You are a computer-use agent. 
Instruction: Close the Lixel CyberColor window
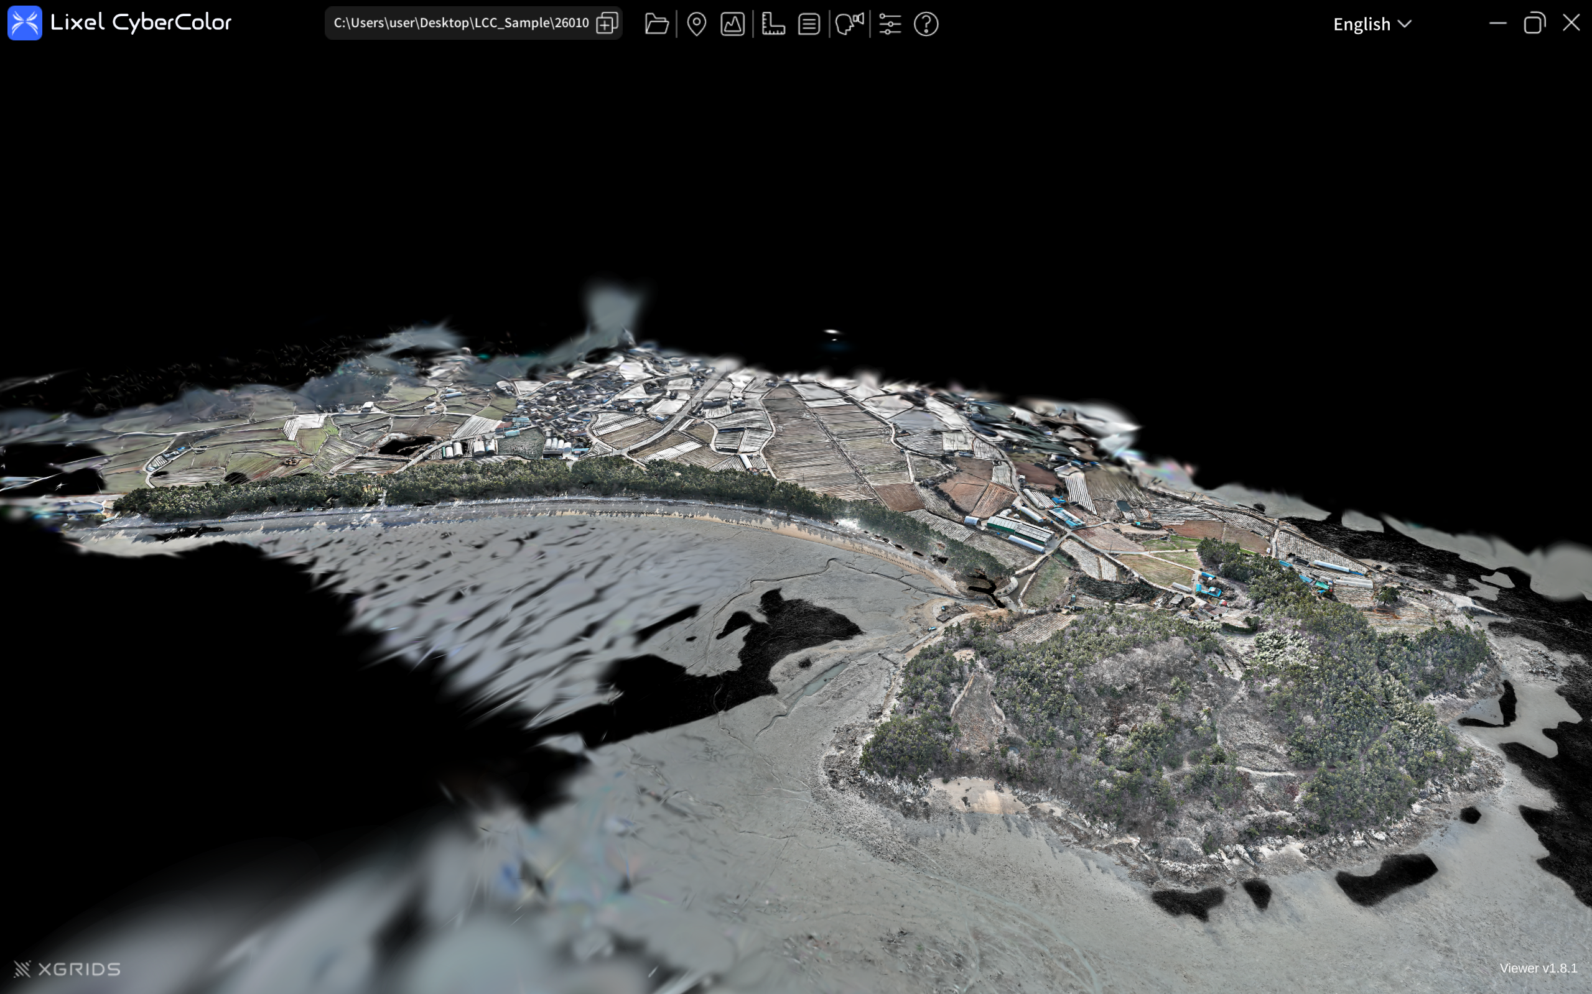(x=1571, y=23)
